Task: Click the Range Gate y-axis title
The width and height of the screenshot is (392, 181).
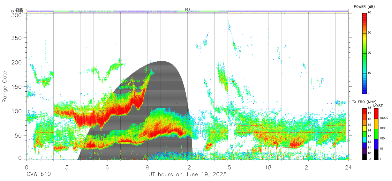Action: click(5, 87)
